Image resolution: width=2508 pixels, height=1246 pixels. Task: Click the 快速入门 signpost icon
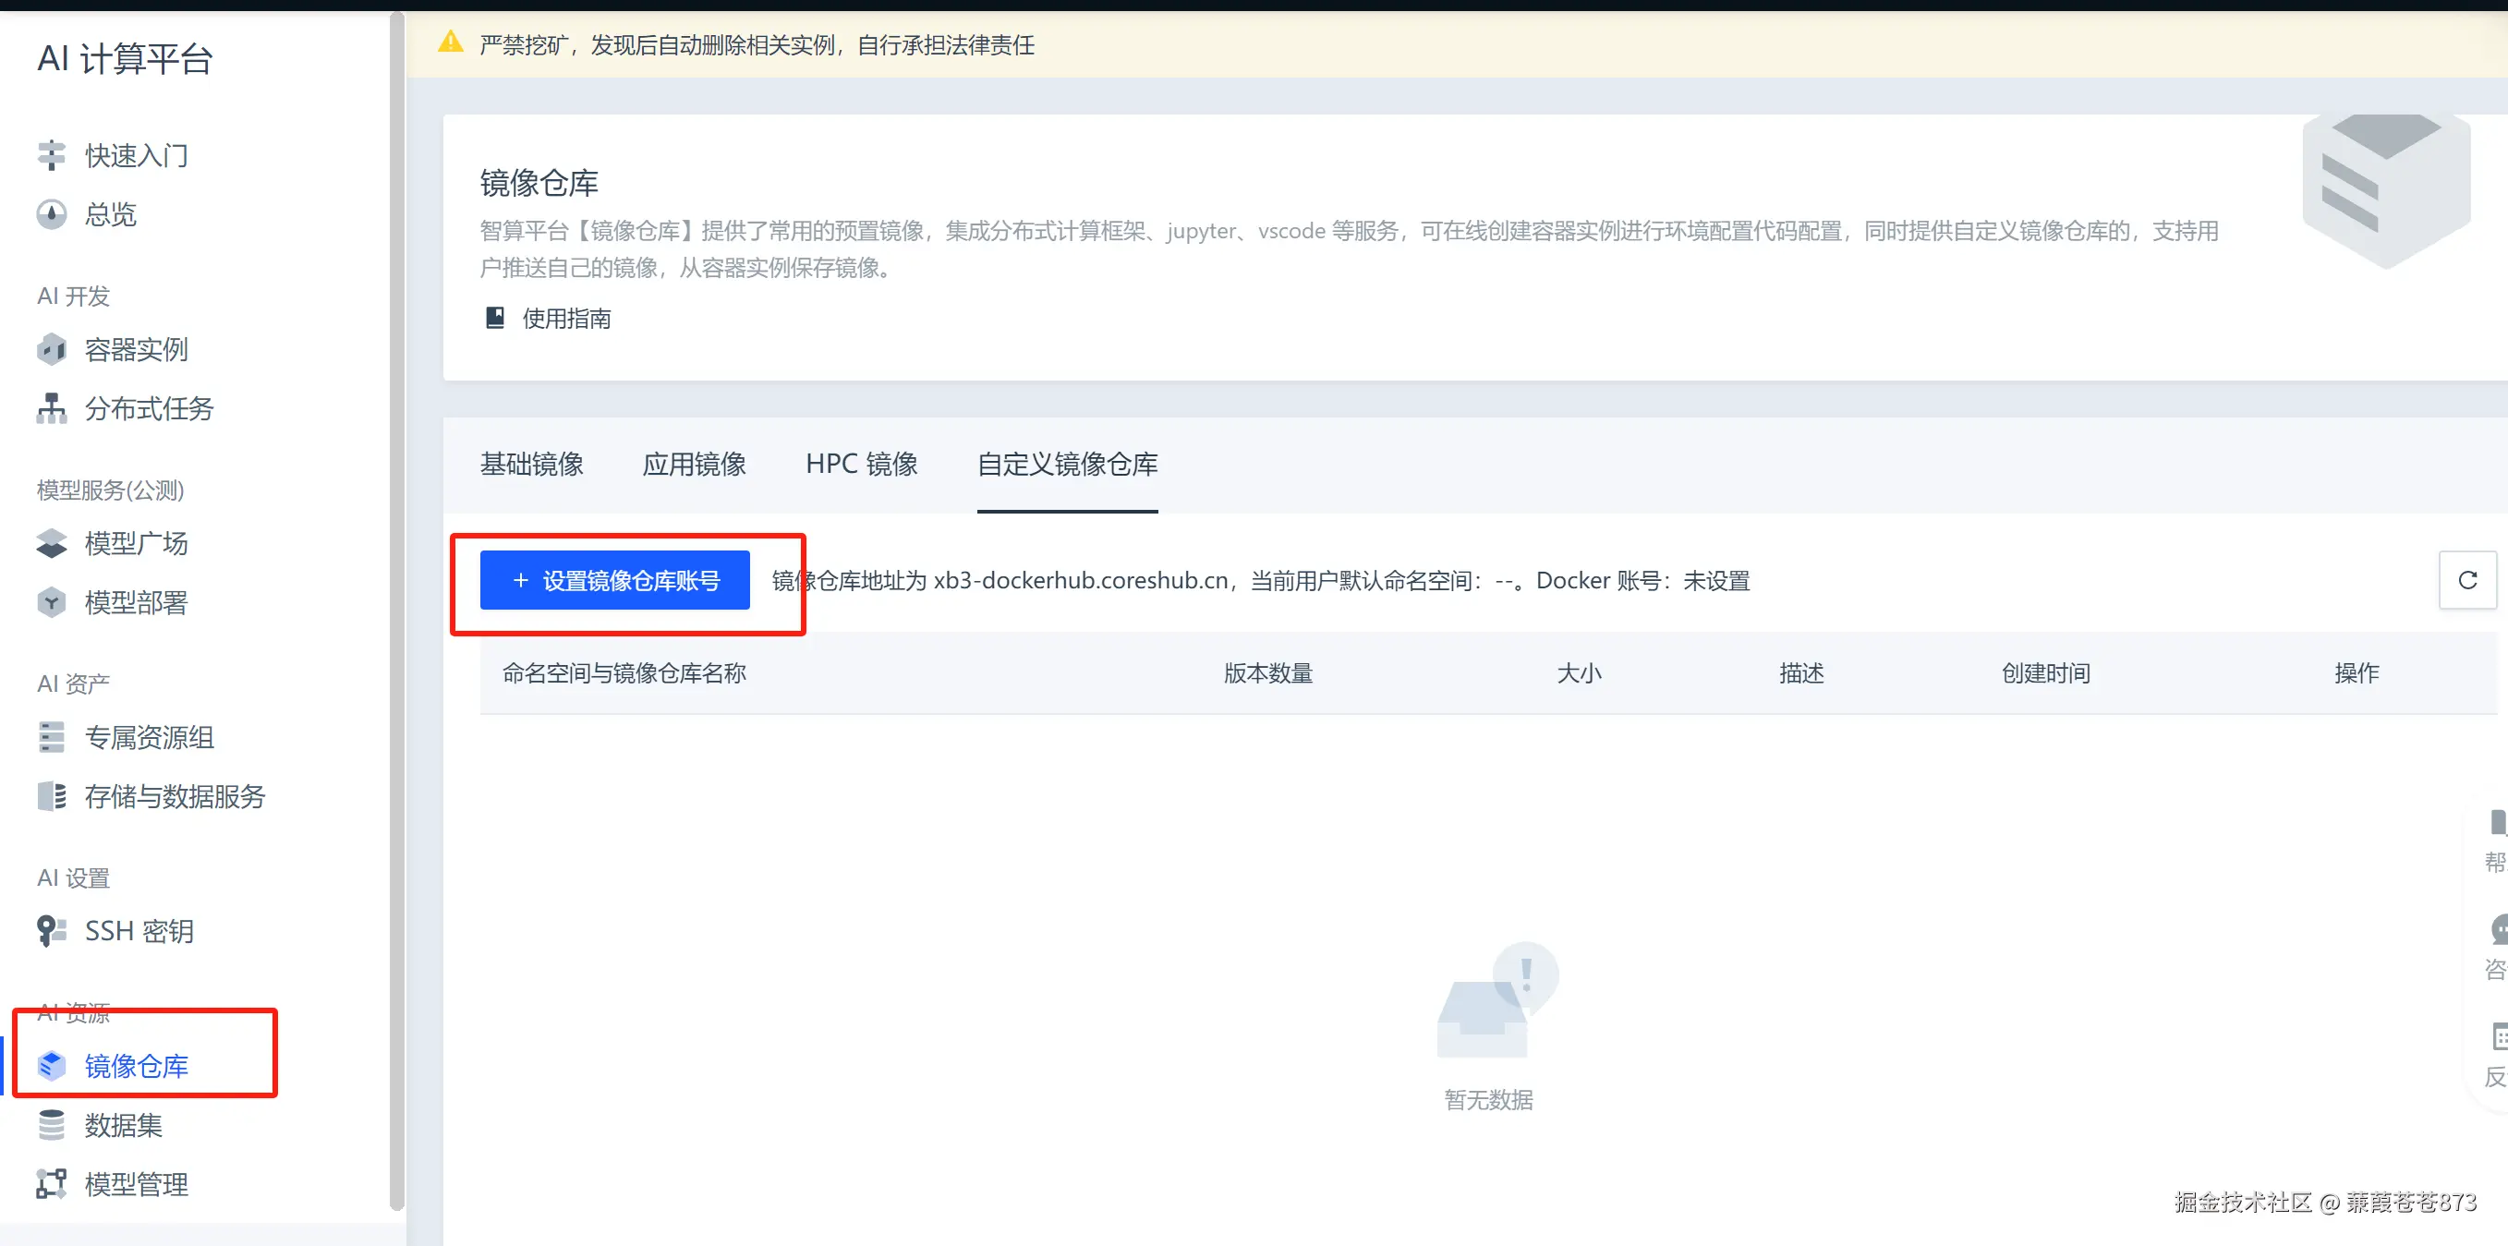point(51,156)
